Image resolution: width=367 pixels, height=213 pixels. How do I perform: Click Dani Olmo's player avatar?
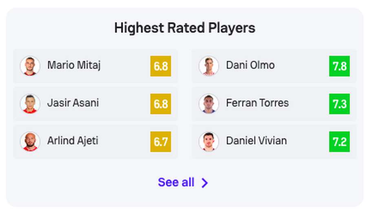tap(209, 66)
